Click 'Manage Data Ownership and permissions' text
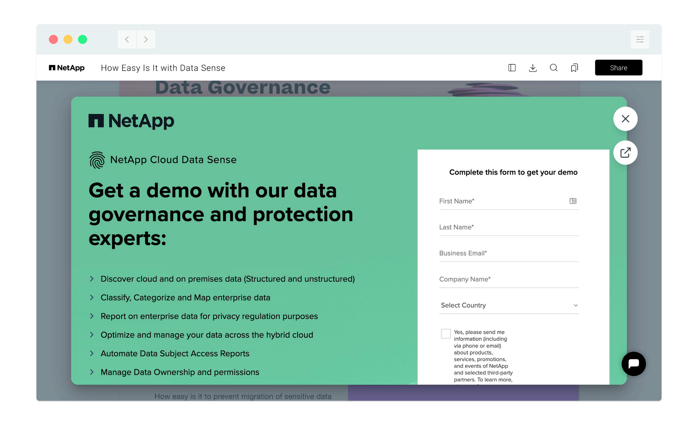698x425 pixels. [180, 372]
